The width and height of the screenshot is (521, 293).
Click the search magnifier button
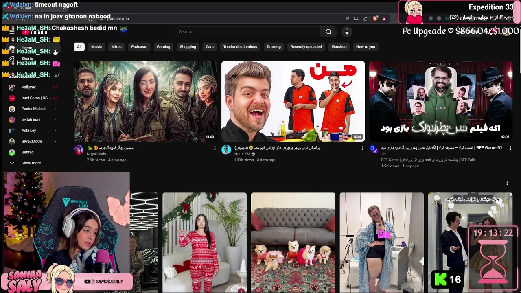tap(328, 32)
